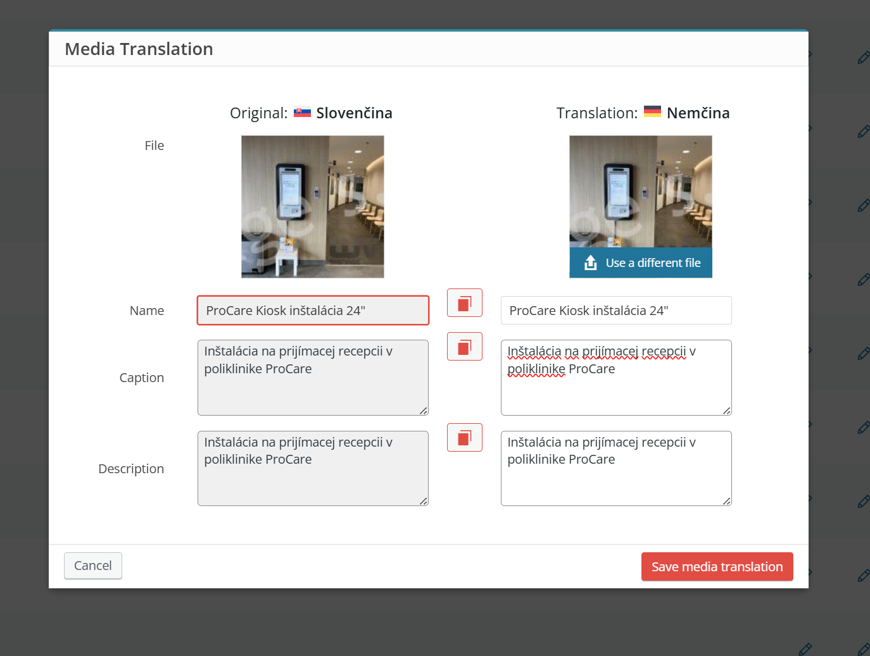Click the upload icon on translation image
Image resolution: width=870 pixels, height=656 pixels.
click(591, 263)
